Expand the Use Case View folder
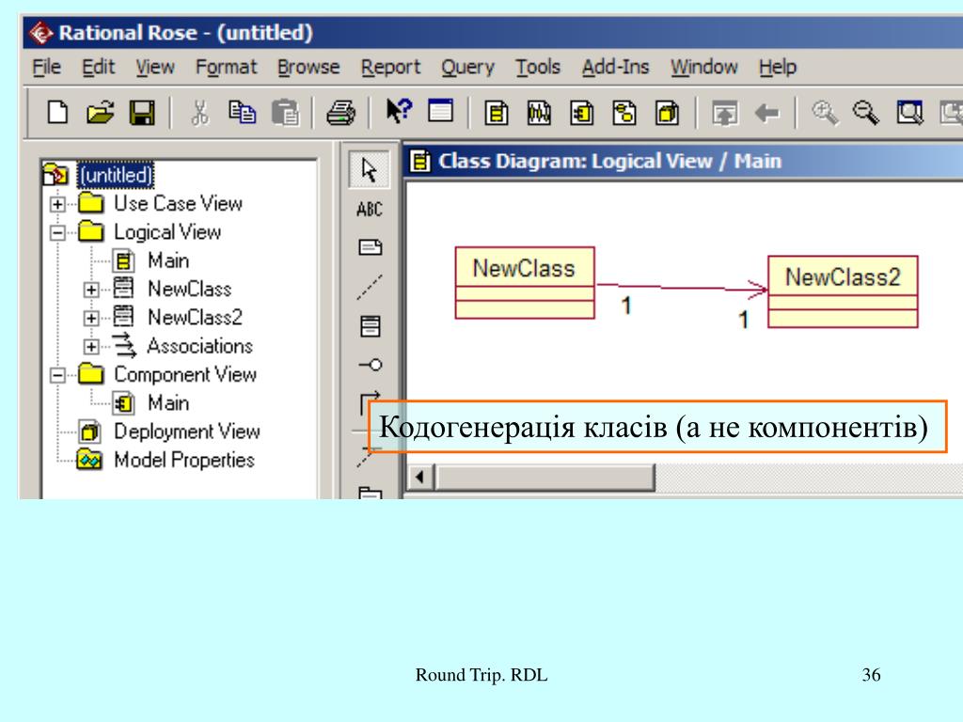 pyautogui.click(x=57, y=204)
